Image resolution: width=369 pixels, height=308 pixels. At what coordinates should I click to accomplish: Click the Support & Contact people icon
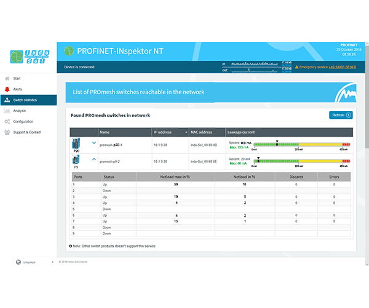tap(7, 132)
